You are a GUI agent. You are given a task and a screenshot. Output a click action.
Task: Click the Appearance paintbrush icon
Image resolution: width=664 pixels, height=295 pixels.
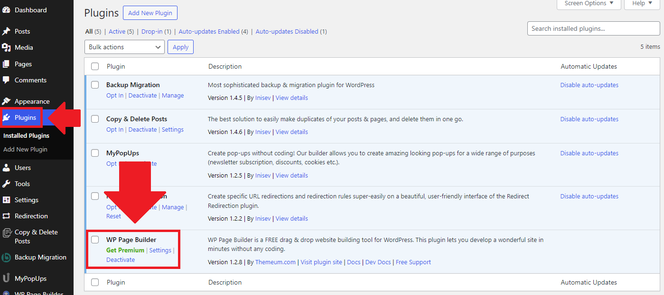click(6, 101)
